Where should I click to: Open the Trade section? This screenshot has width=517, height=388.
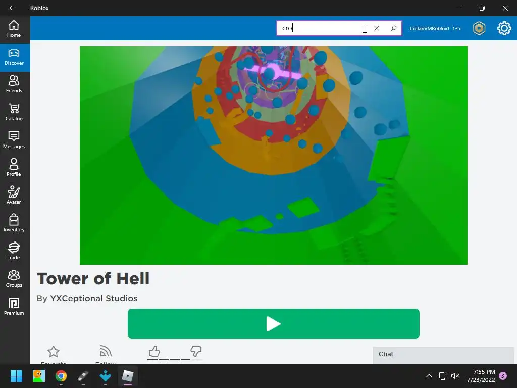tap(14, 251)
